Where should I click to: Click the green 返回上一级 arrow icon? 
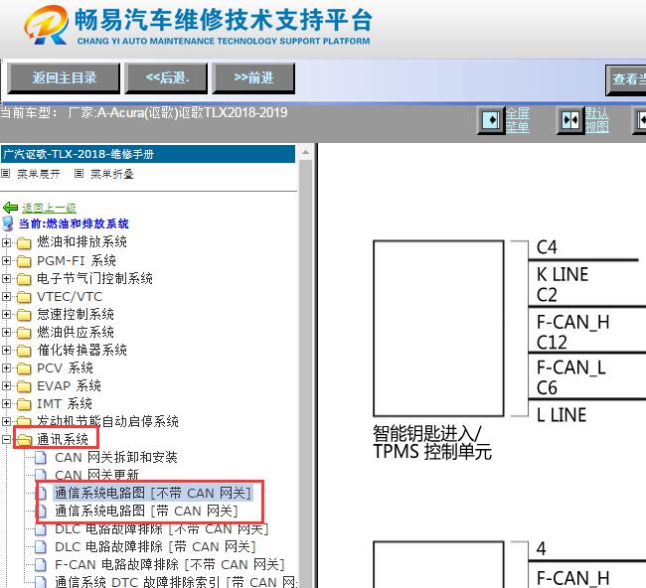click(10, 208)
